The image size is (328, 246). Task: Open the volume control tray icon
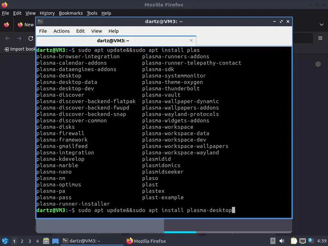pyautogui.click(x=282, y=241)
